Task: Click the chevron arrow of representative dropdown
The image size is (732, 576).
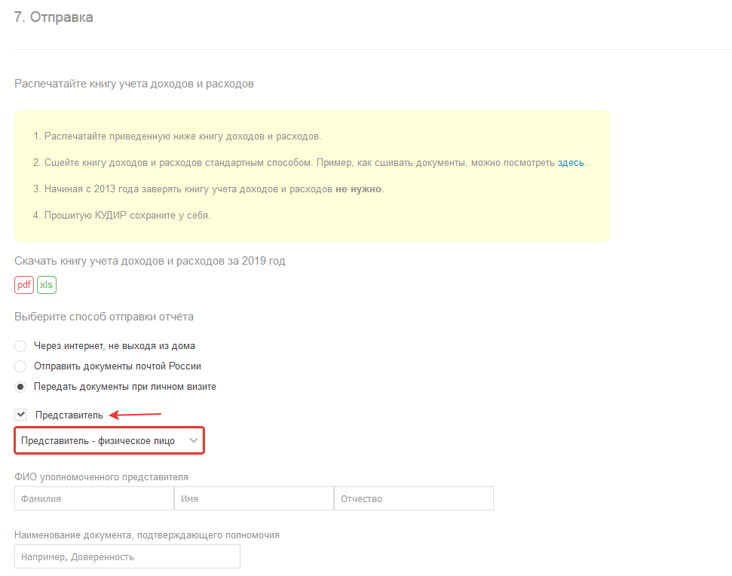Action: (x=194, y=441)
